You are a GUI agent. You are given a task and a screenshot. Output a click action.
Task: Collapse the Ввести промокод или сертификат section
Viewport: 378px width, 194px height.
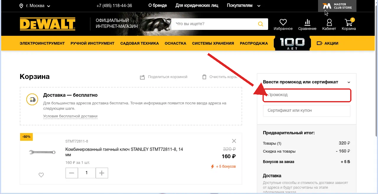pyautogui.click(x=349, y=82)
